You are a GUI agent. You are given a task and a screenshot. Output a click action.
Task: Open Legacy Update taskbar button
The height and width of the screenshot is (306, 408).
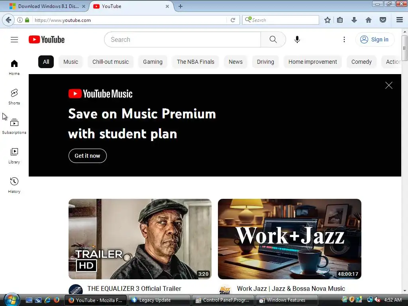coord(159,300)
